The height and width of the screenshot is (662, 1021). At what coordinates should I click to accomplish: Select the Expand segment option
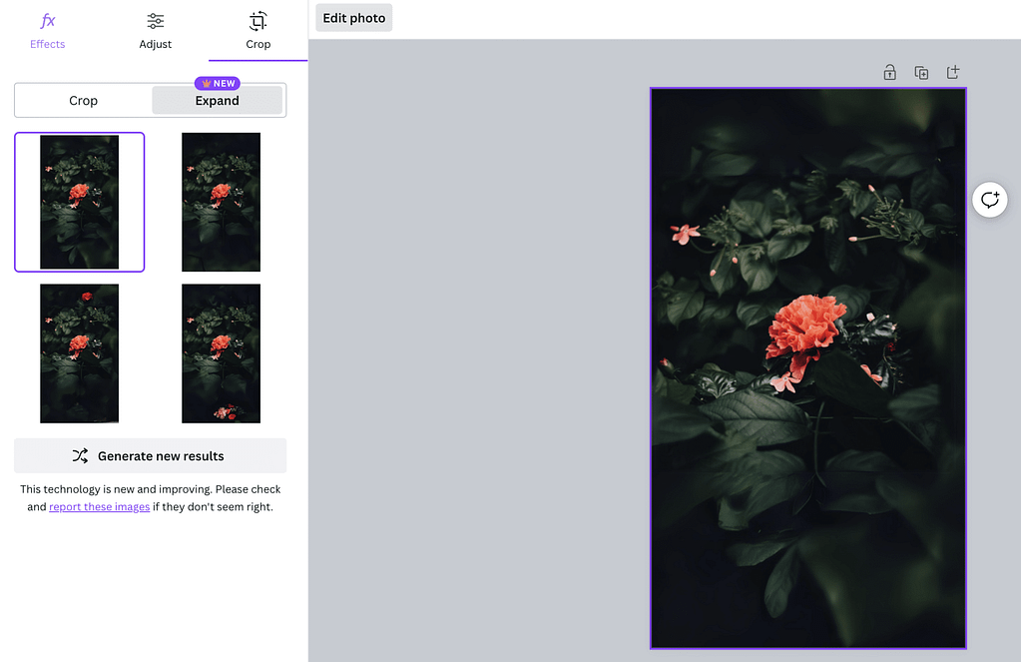click(x=217, y=101)
